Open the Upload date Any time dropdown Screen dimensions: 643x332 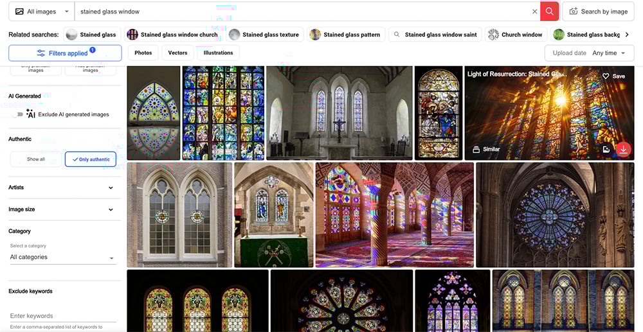589,53
